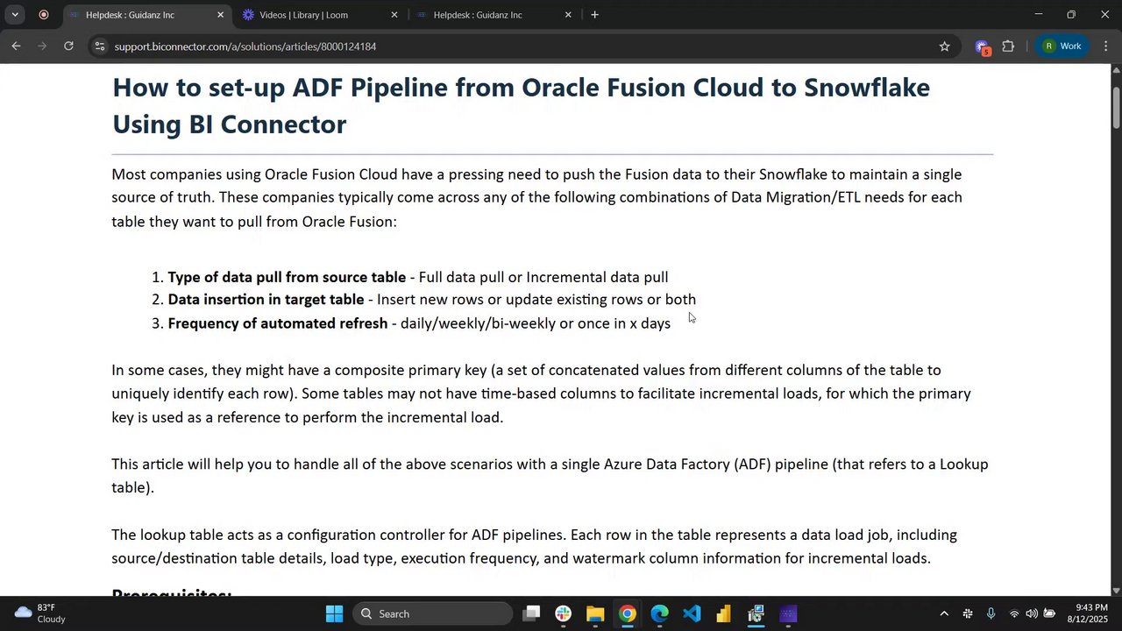Viewport: 1122px width, 631px height.
Task: Open File Explorer from the taskbar
Action: coord(595,613)
